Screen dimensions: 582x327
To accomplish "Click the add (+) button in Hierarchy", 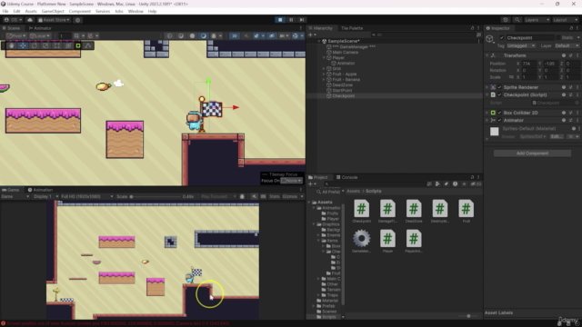I will pos(311,35).
